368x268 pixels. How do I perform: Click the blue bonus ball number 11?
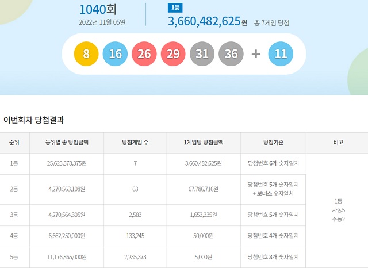(x=281, y=53)
